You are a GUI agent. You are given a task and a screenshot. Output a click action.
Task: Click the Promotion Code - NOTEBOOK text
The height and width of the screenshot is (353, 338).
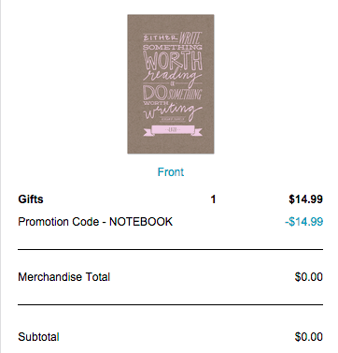coord(95,222)
